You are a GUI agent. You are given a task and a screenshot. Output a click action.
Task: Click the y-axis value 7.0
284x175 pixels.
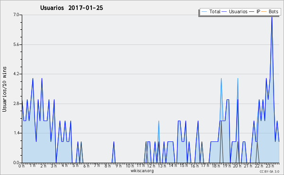pyautogui.click(x=16, y=15)
